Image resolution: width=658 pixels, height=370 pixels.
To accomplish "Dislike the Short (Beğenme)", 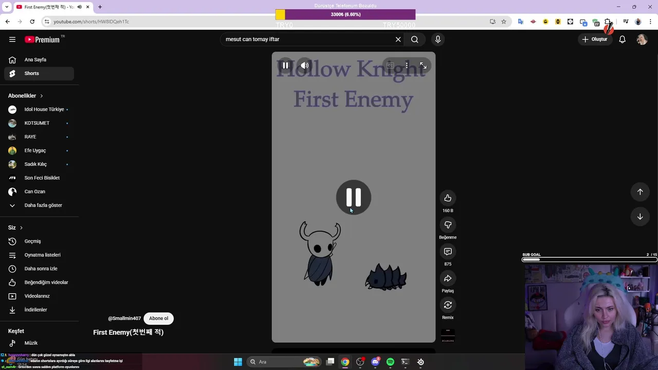I will pos(448,225).
